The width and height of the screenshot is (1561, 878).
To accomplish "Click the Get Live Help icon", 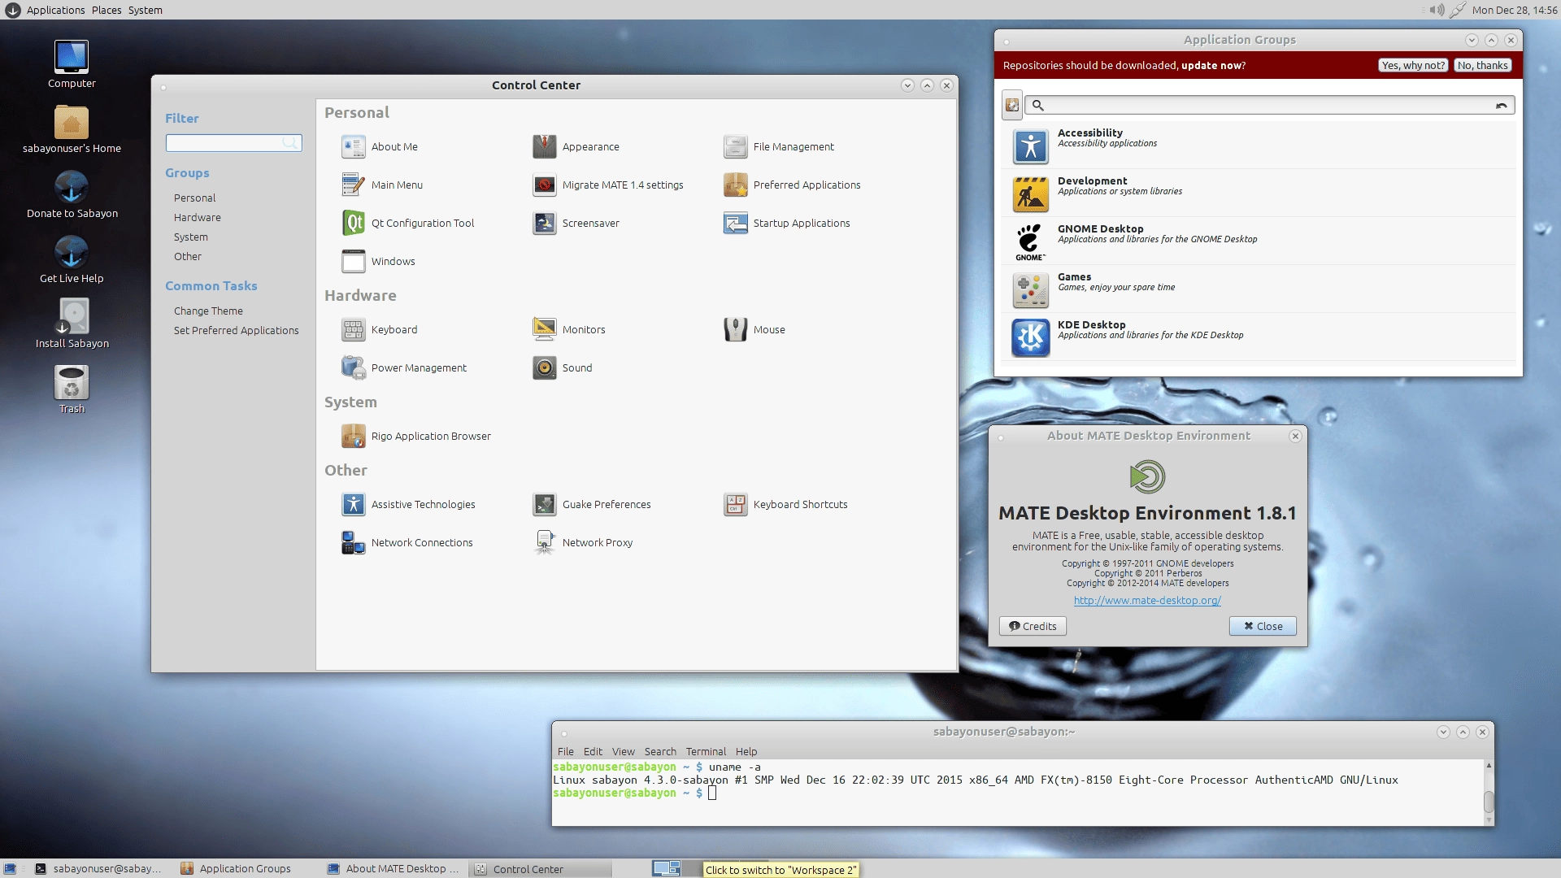I will point(72,259).
